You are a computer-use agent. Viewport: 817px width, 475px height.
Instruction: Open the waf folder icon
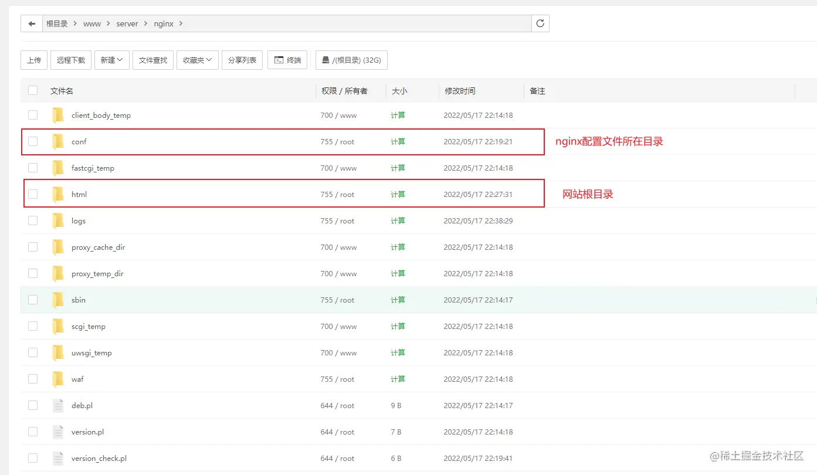[57, 379]
